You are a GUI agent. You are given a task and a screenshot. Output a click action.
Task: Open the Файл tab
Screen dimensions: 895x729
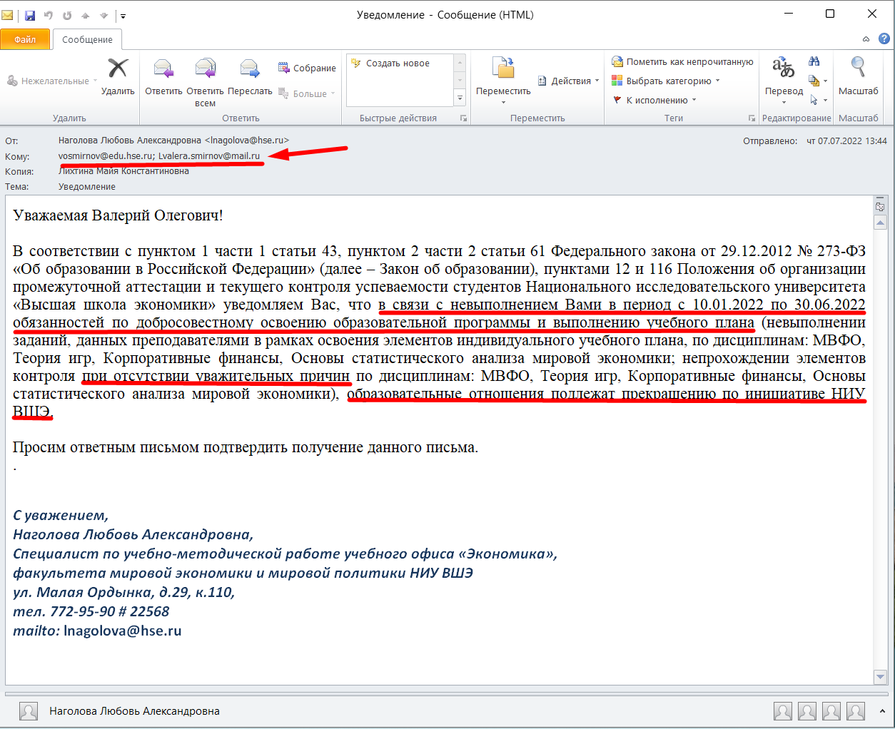25,39
